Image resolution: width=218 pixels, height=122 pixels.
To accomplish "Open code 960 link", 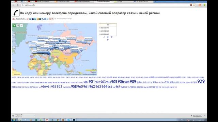I will pos(80,86).
